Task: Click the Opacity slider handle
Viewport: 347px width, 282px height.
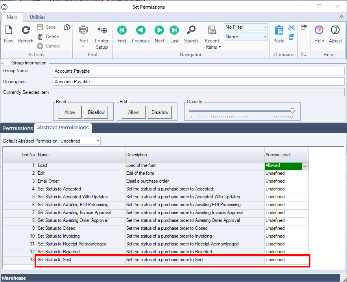Action: pos(292,111)
